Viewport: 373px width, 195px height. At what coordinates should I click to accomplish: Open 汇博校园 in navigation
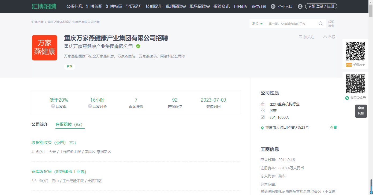click(114, 6)
